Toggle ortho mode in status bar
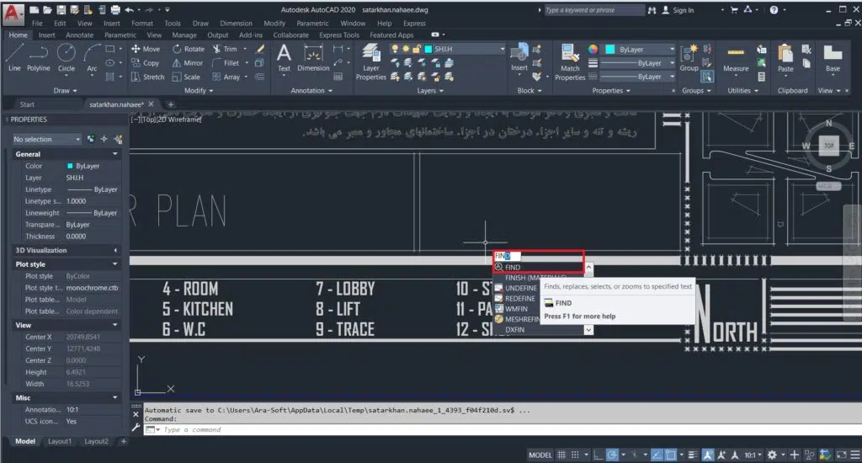Image resolution: width=862 pixels, height=463 pixels. [x=597, y=455]
